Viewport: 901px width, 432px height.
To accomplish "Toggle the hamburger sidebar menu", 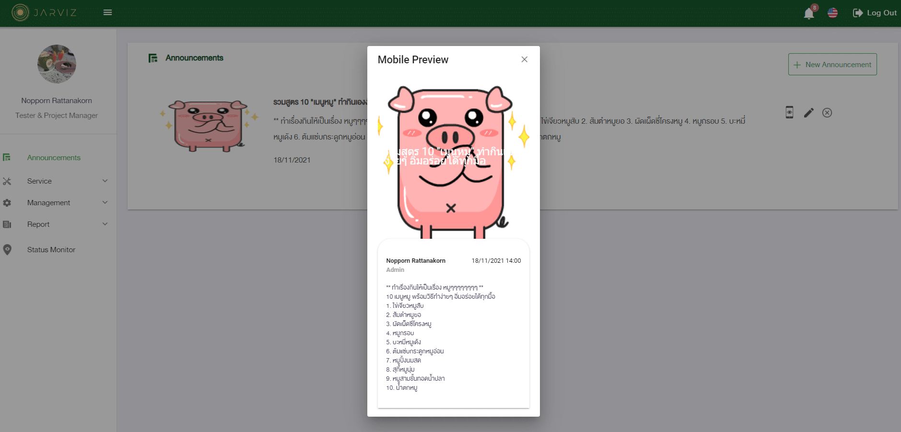I will pos(107,12).
